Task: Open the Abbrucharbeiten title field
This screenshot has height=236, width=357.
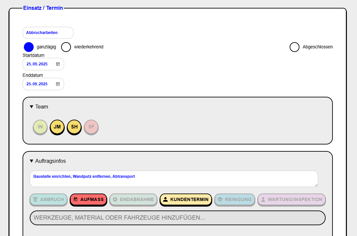Action: click(48, 33)
